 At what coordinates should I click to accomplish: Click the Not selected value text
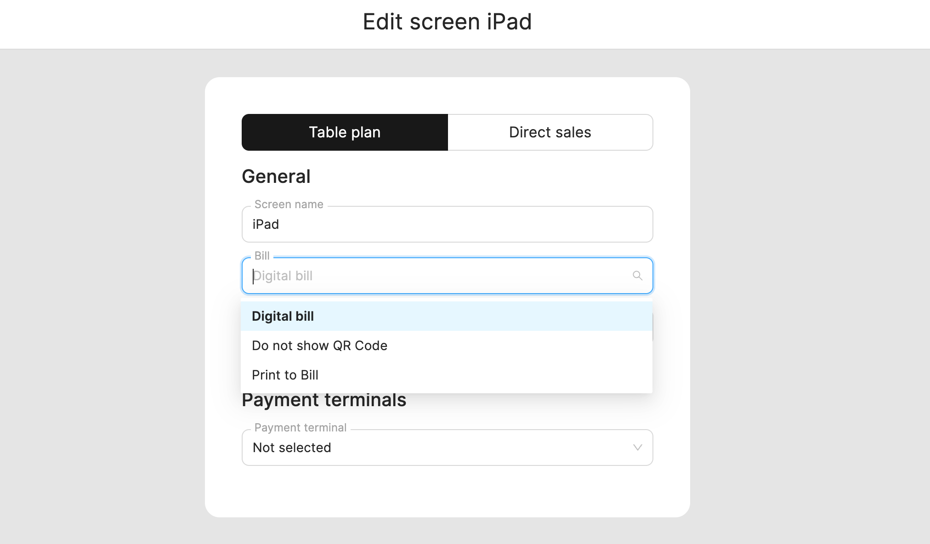[x=292, y=448]
